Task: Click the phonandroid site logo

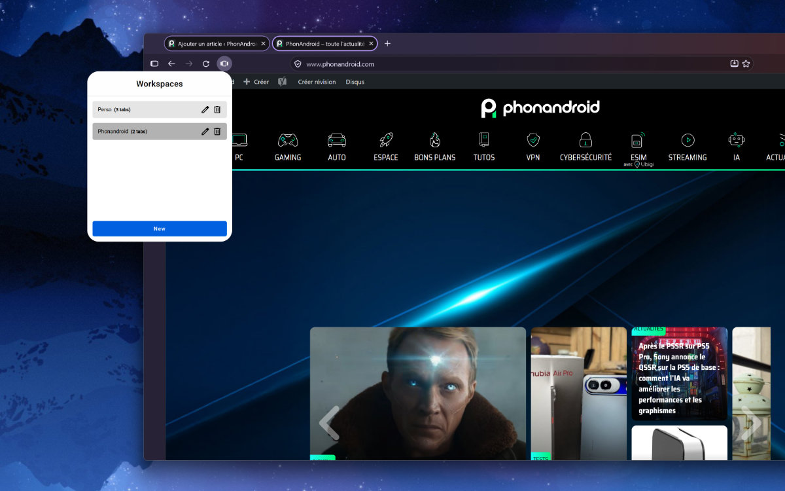Action: click(540, 108)
